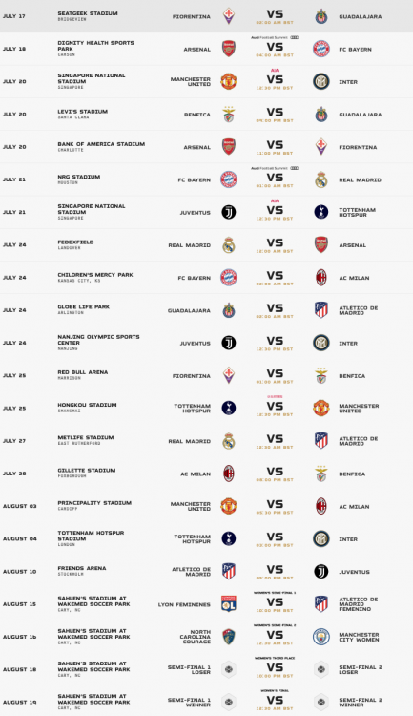
Task: Click Tottenham Hotspur logo in July 21 match
Action: pyautogui.click(x=321, y=212)
